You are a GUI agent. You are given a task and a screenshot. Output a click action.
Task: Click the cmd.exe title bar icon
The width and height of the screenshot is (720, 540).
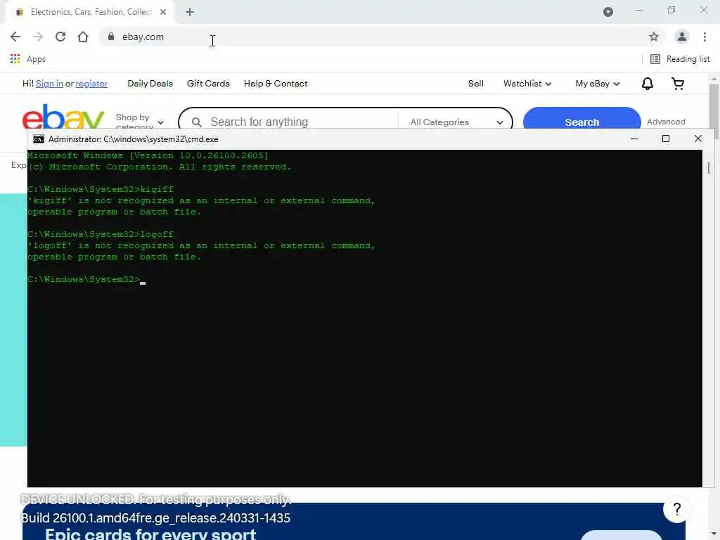(39, 139)
